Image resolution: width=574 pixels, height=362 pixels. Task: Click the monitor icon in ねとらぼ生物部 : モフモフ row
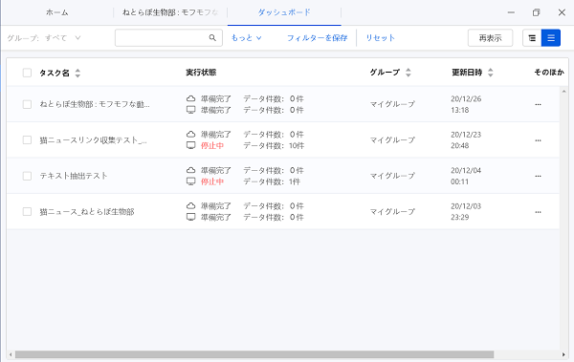point(190,110)
